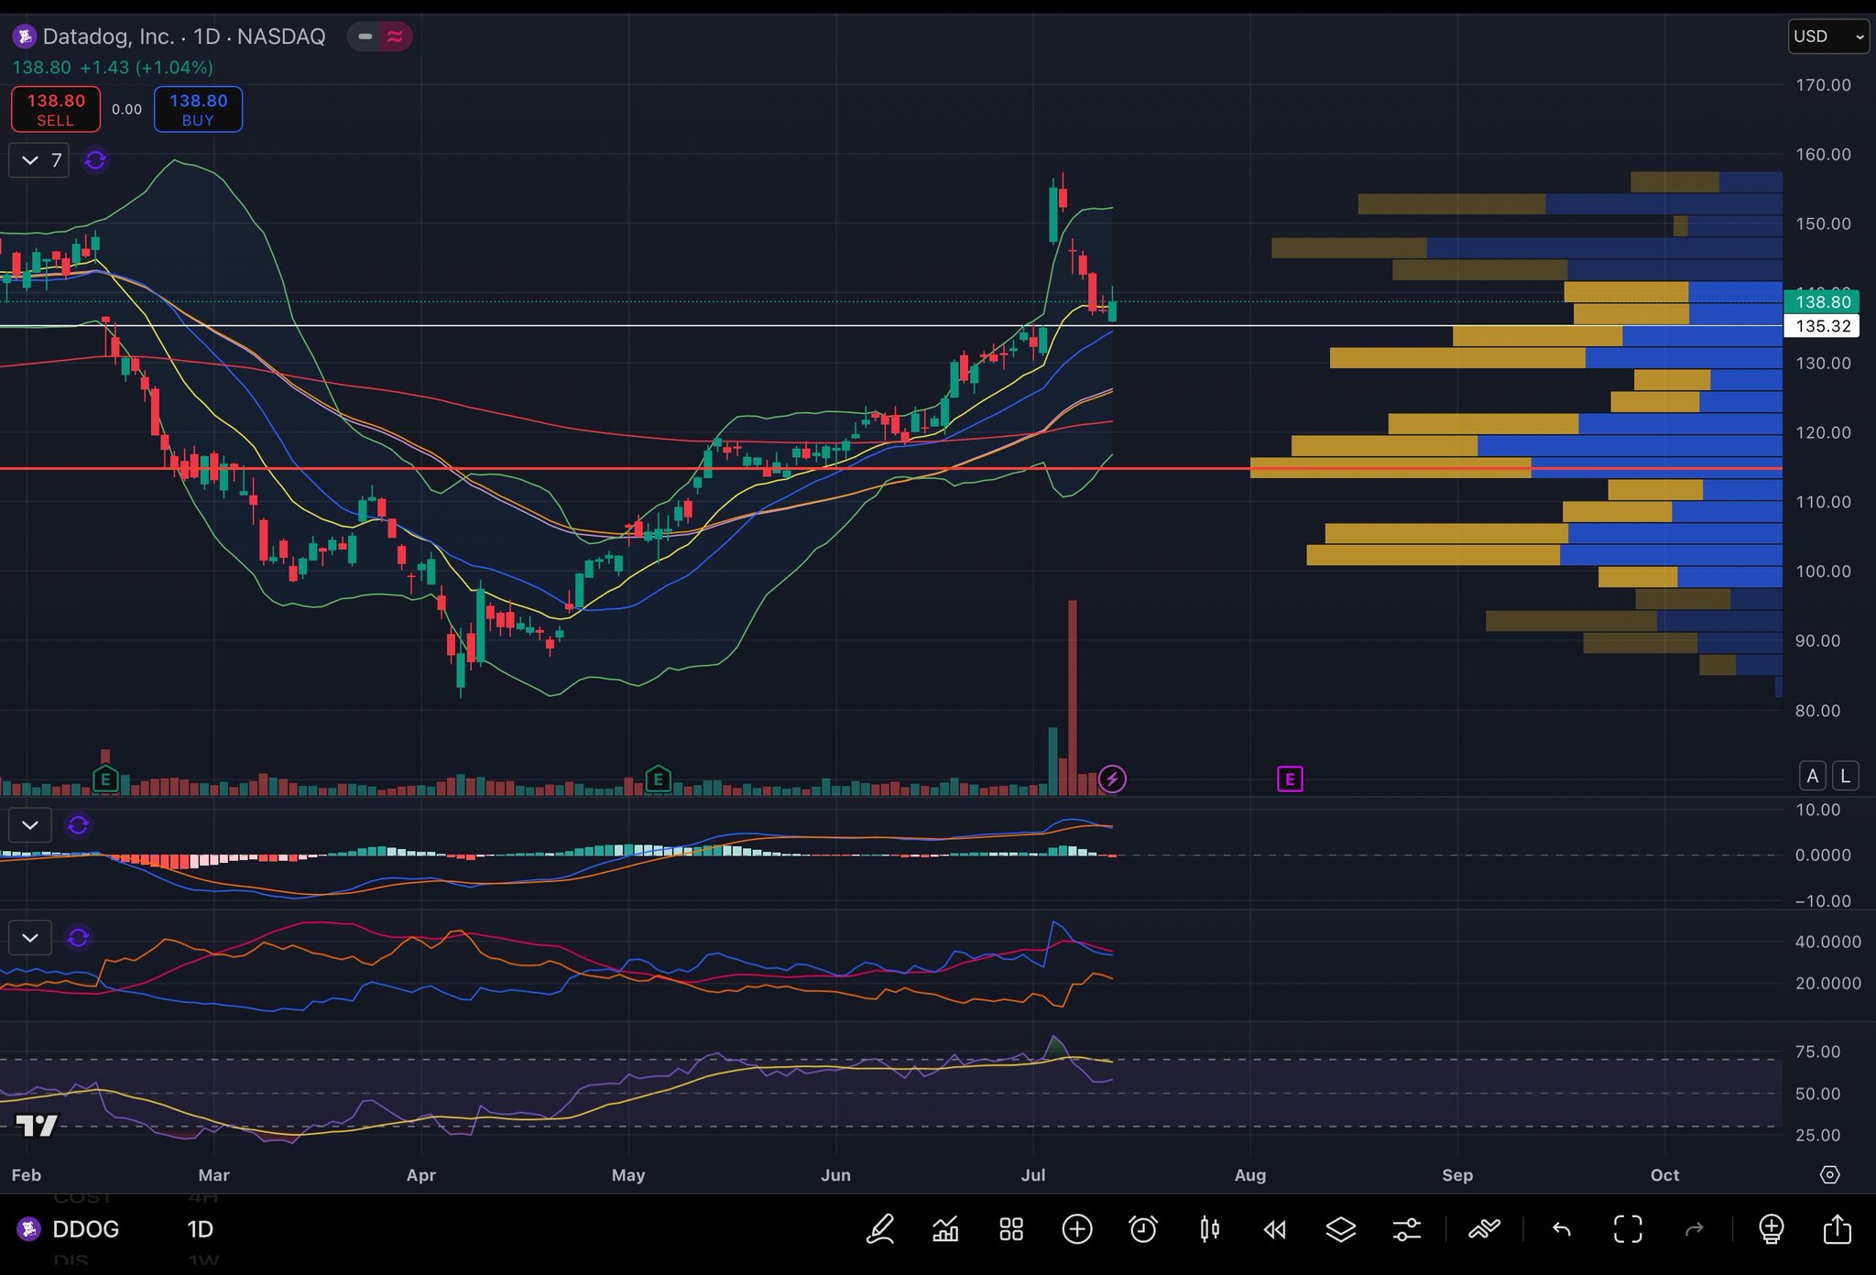Screen dimensions: 1876x1275
Task: Open the DDOG symbol search
Action: 84,1228
